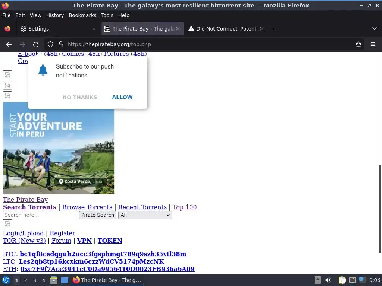Viewport: 382px width, 286px height.
Task: Open the Search Torrents link
Action: [x=29, y=207]
